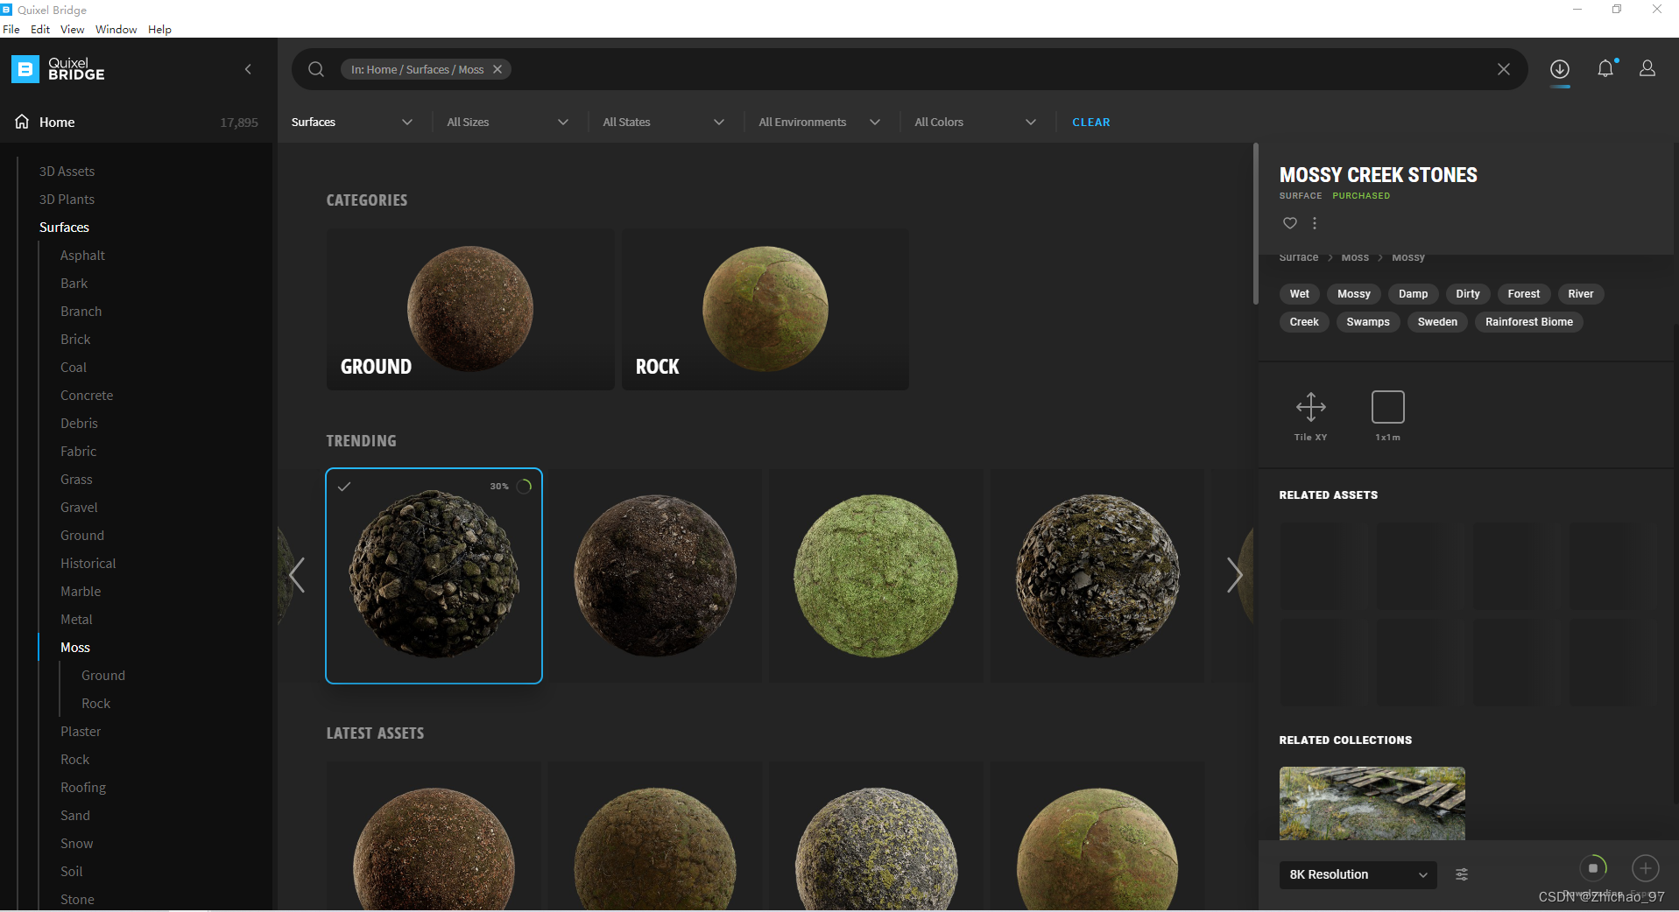Screen dimensions: 1679x912
Task: Click the search magnifier icon
Action: coord(316,69)
